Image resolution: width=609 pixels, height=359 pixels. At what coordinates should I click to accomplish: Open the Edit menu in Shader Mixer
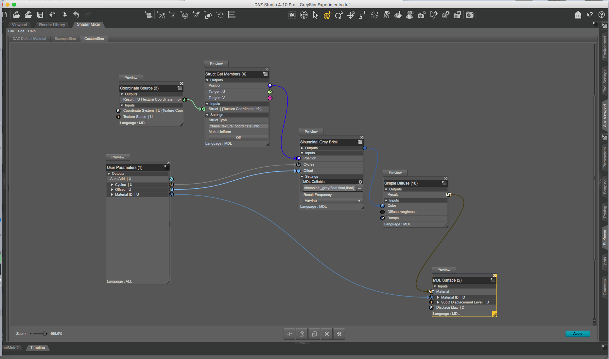tap(21, 31)
